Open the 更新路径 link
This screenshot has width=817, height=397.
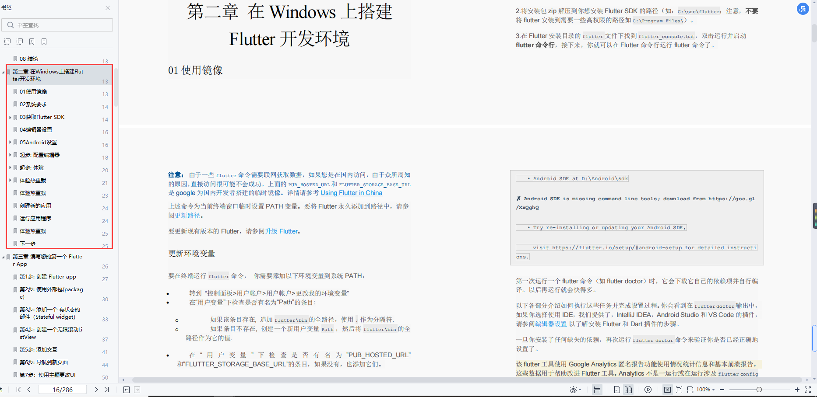(x=187, y=216)
